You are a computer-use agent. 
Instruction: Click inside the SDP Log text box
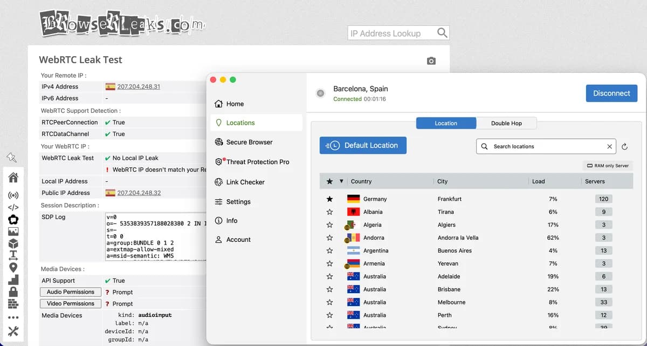coord(156,236)
